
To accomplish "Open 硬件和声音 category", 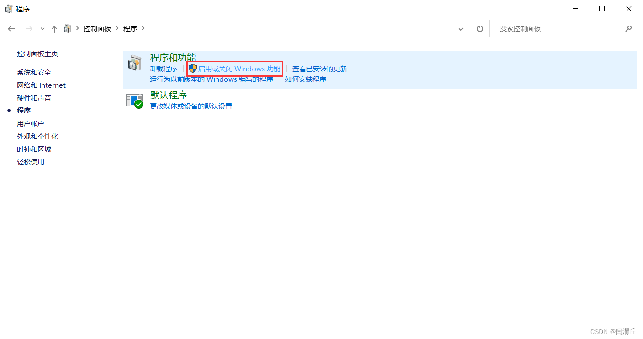I will pos(34,98).
